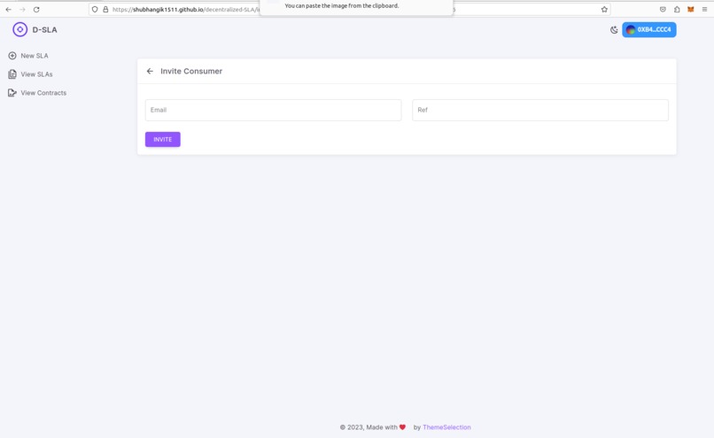
Task: Click the Email input field
Action: [273, 110]
